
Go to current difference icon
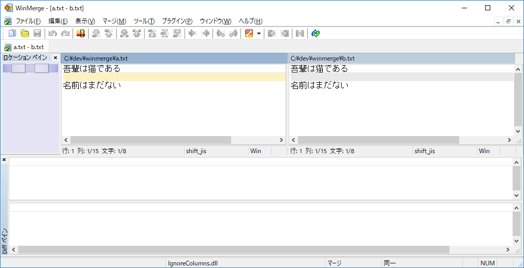(x=165, y=34)
